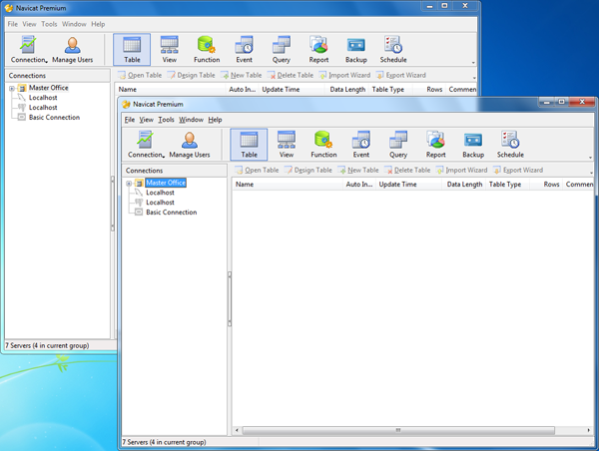Click New Table in front window
Screen dimensions: 599x451
[x=358, y=170]
